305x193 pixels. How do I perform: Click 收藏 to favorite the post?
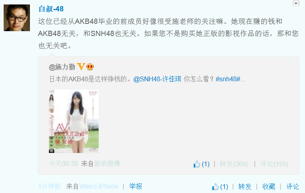(269, 187)
